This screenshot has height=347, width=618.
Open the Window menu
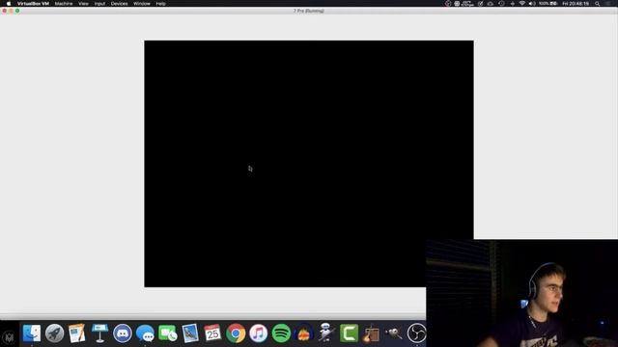tap(142, 4)
